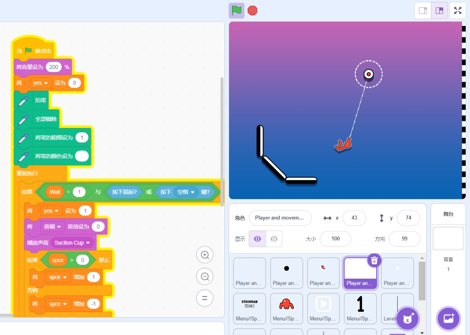This screenshot has width=470, height=335.
Task: Click the mouse down sensing block
Action: tap(124, 192)
